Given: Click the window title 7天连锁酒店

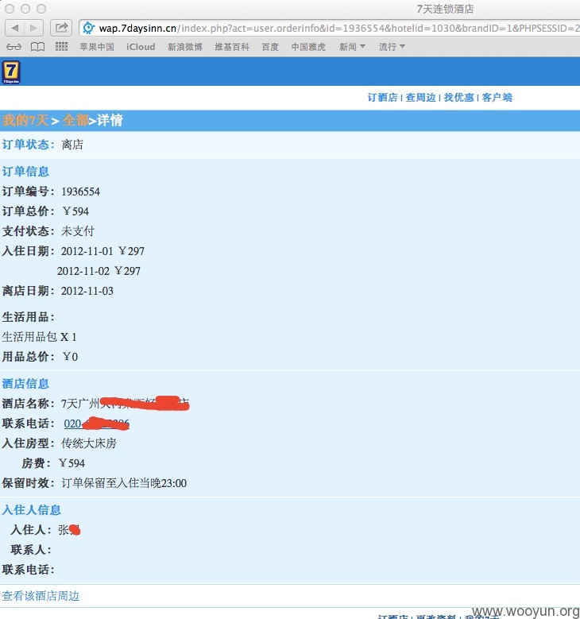Looking at the screenshot, I should [446, 9].
